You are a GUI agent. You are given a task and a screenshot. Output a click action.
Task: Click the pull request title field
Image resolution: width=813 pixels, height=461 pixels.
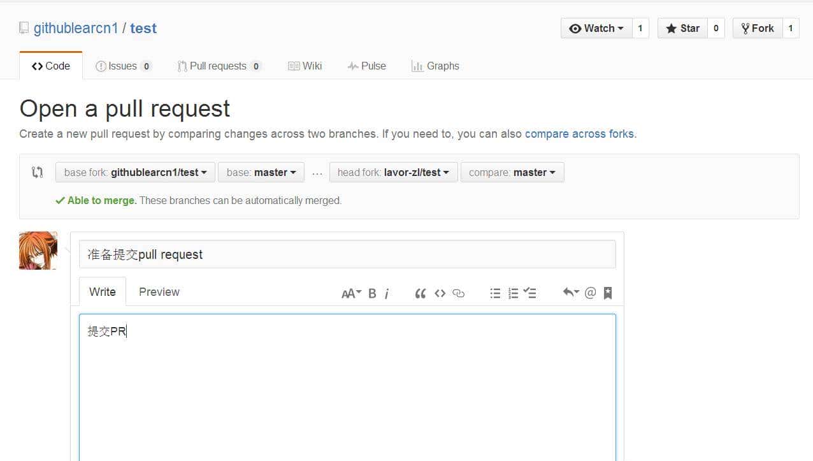pos(347,254)
